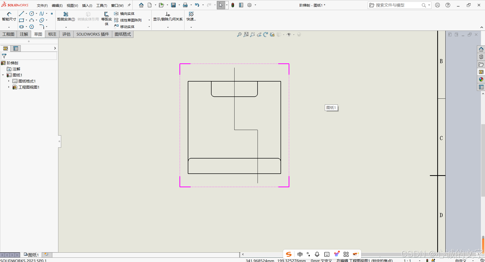Switch to the PropertyManager tab in left panel
The image size is (485, 262).
point(16,48)
